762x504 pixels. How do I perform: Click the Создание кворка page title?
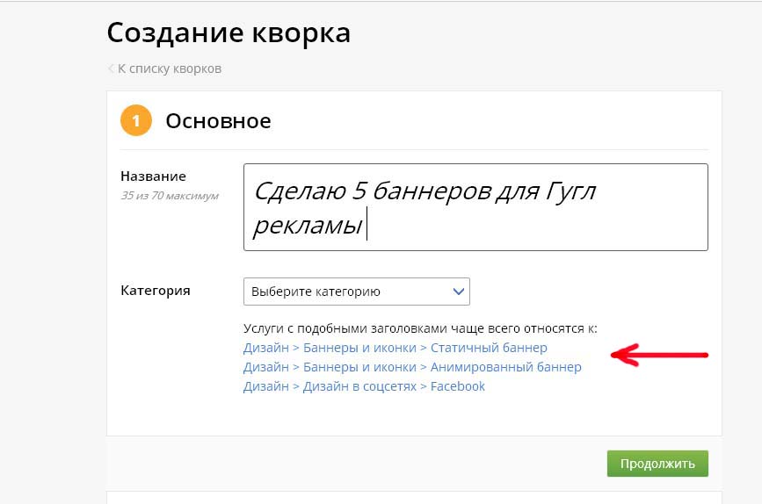[x=229, y=32]
